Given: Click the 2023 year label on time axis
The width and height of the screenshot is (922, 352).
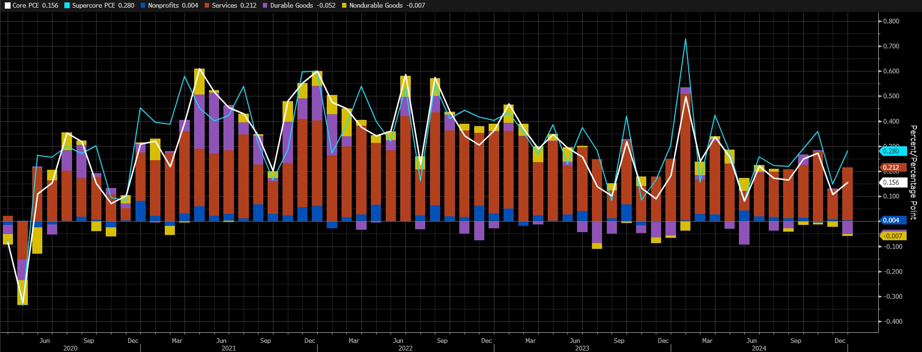Looking at the screenshot, I should 582,348.
